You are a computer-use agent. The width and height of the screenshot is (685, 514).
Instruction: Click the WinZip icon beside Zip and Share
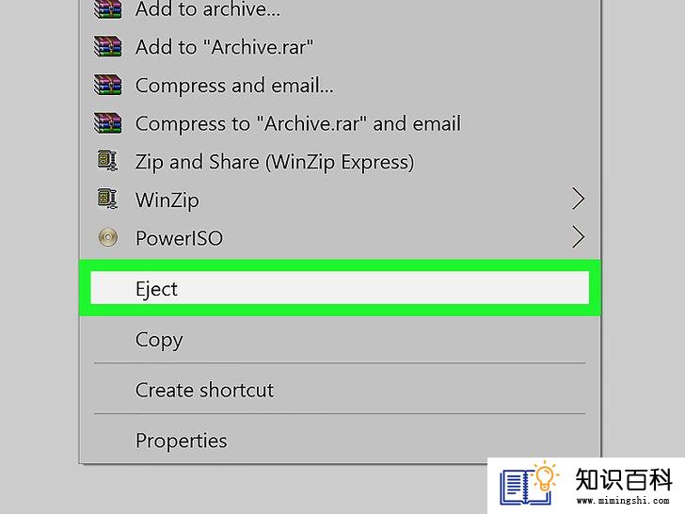(x=107, y=161)
